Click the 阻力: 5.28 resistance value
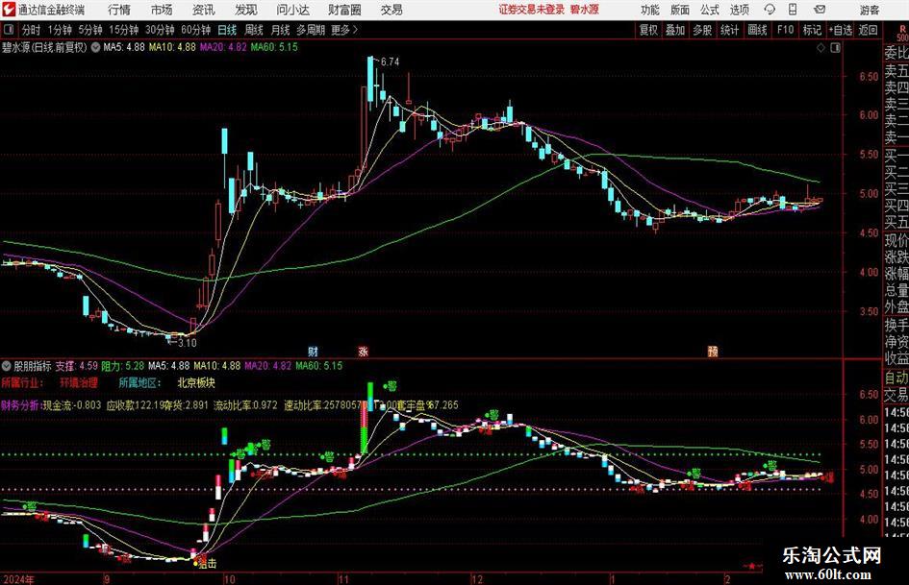Screen dimensions: 909x585 (x=122, y=366)
